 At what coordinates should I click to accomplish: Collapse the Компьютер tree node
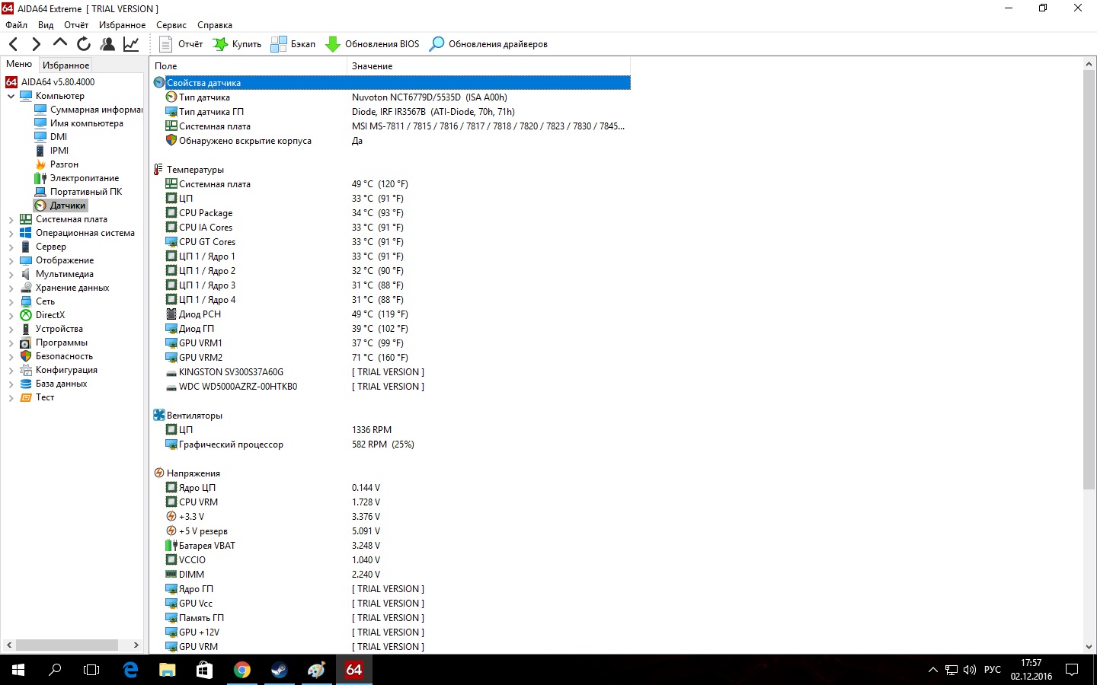point(11,97)
